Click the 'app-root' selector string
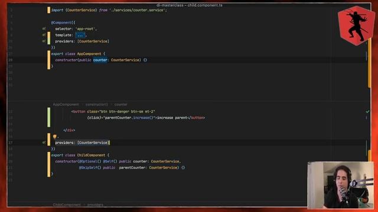Screen dimensions: 378x212 [85, 29]
